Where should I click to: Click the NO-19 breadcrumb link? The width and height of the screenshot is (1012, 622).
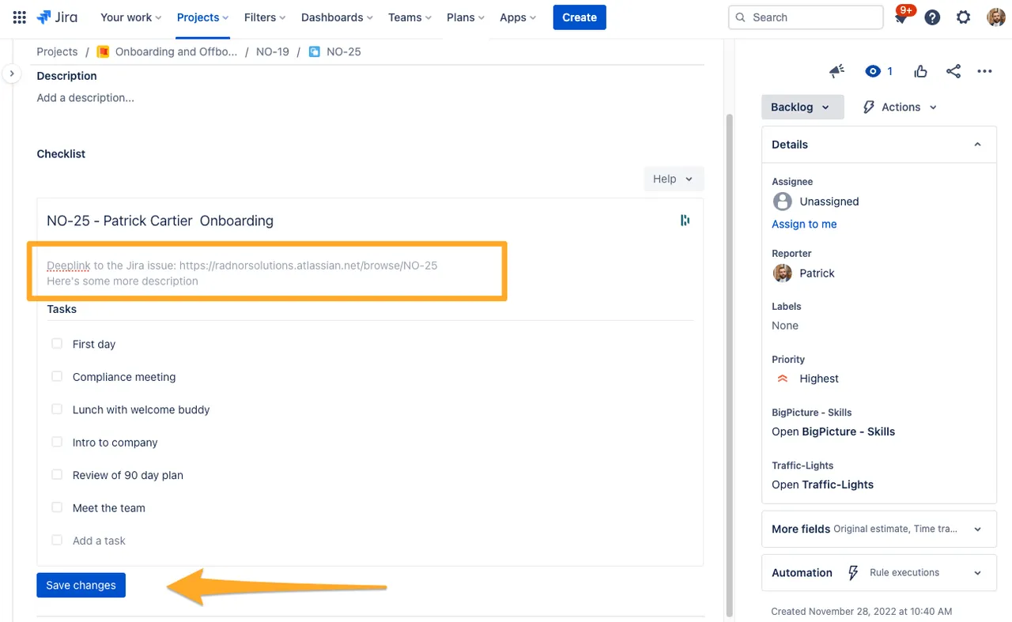tap(273, 51)
